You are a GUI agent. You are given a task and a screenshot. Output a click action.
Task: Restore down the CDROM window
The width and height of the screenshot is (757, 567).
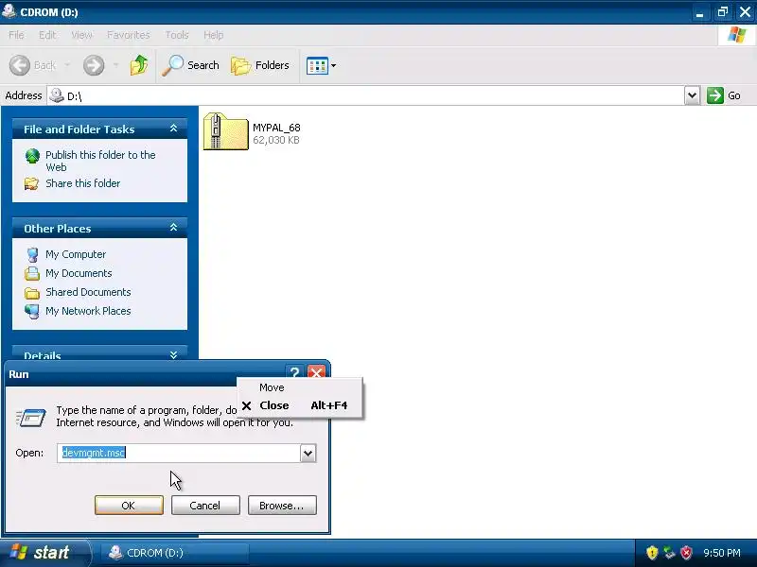coord(722,12)
